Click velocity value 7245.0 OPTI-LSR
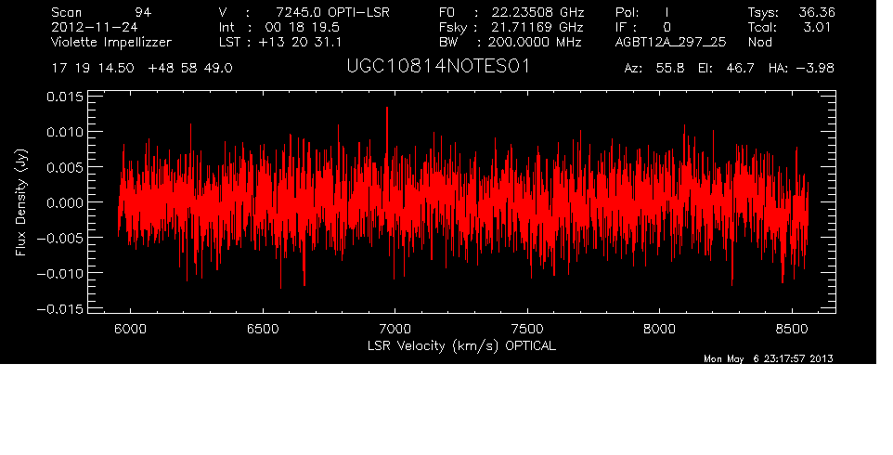893x455 pixels. 332,12
